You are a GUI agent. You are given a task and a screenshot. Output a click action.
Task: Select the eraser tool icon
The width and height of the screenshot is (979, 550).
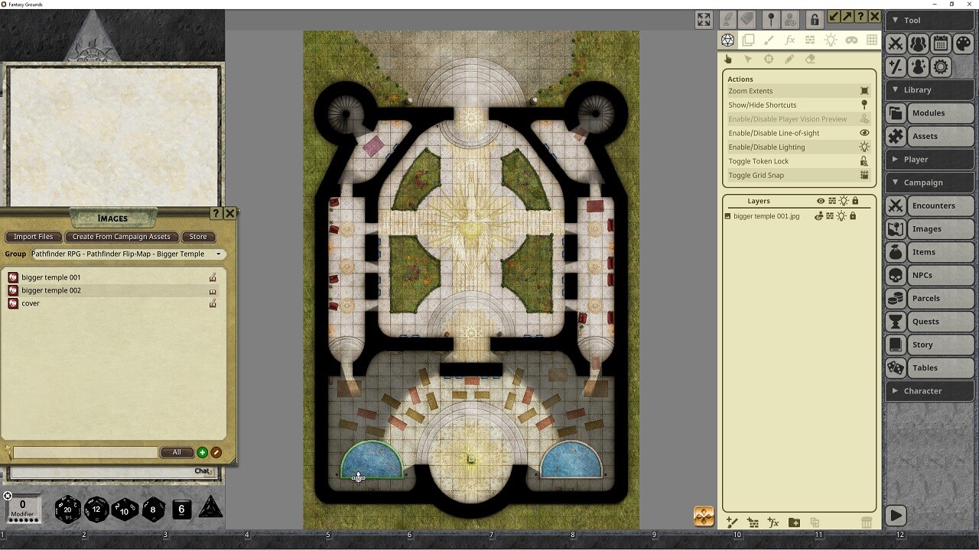(810, 59)
